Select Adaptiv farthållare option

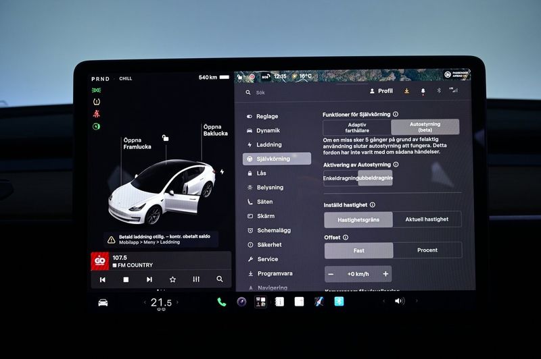click(357, 128)
